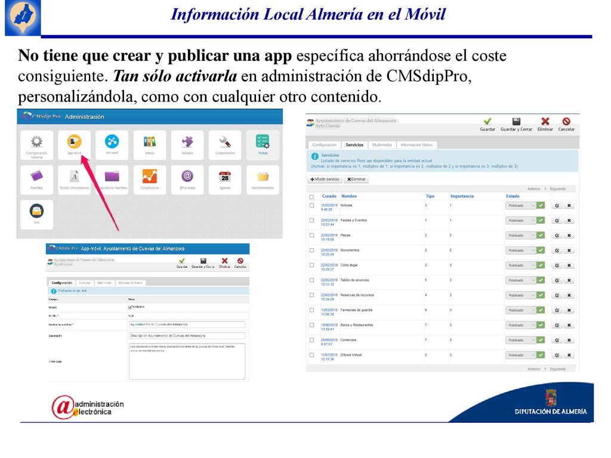Check the Playas row checkbox
The height and width of the screenshot is (458, 611).
[311, 235]
